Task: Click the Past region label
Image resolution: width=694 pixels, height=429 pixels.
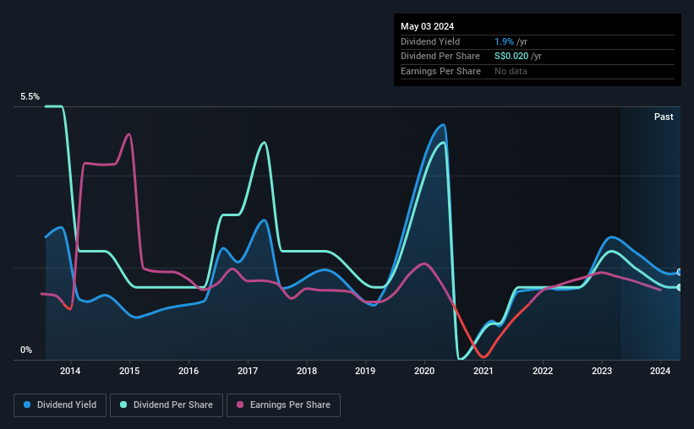Action: (664, 117)
